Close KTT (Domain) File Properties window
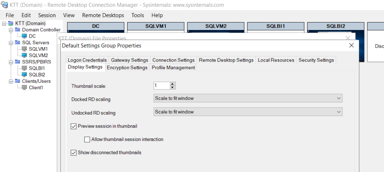The image size is (384, 172). 348,38
